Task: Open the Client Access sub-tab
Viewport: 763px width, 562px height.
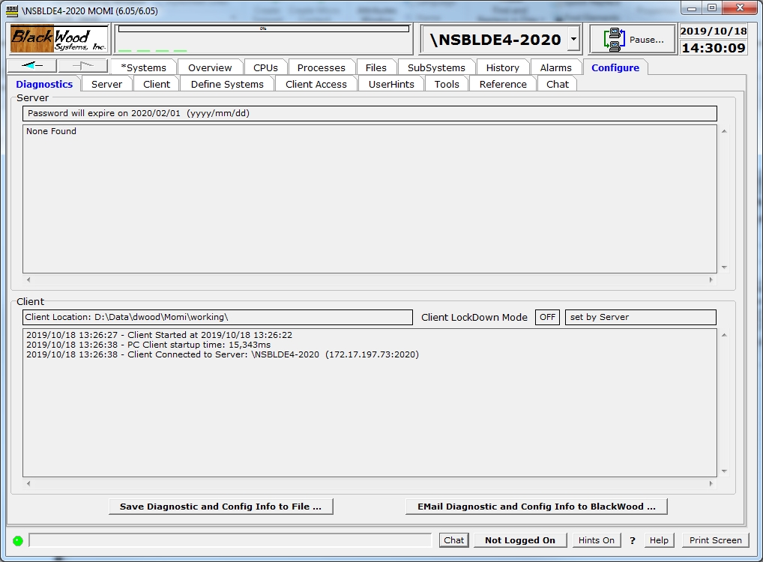Action: (316, 84)
